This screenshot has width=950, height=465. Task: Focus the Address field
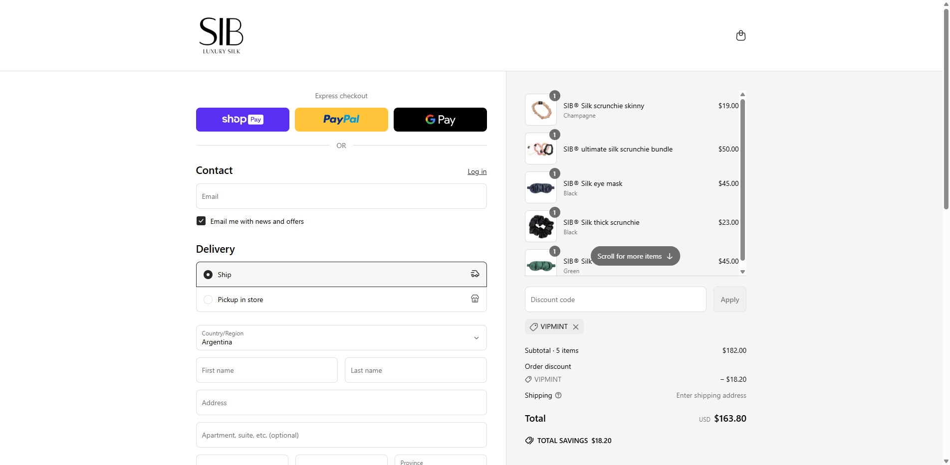point(341,403)
